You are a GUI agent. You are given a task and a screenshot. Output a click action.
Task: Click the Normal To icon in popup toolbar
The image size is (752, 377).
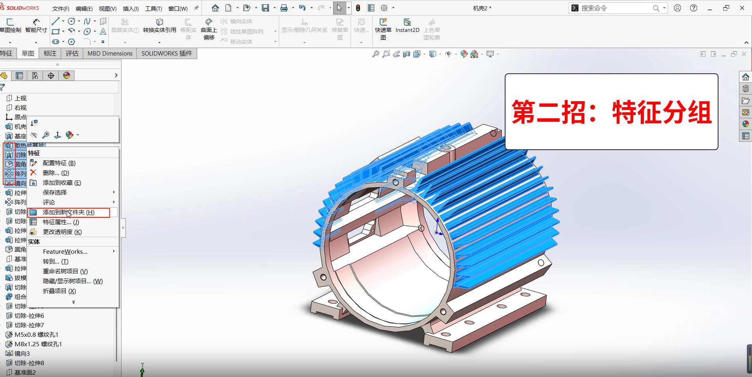coord(58,135)
